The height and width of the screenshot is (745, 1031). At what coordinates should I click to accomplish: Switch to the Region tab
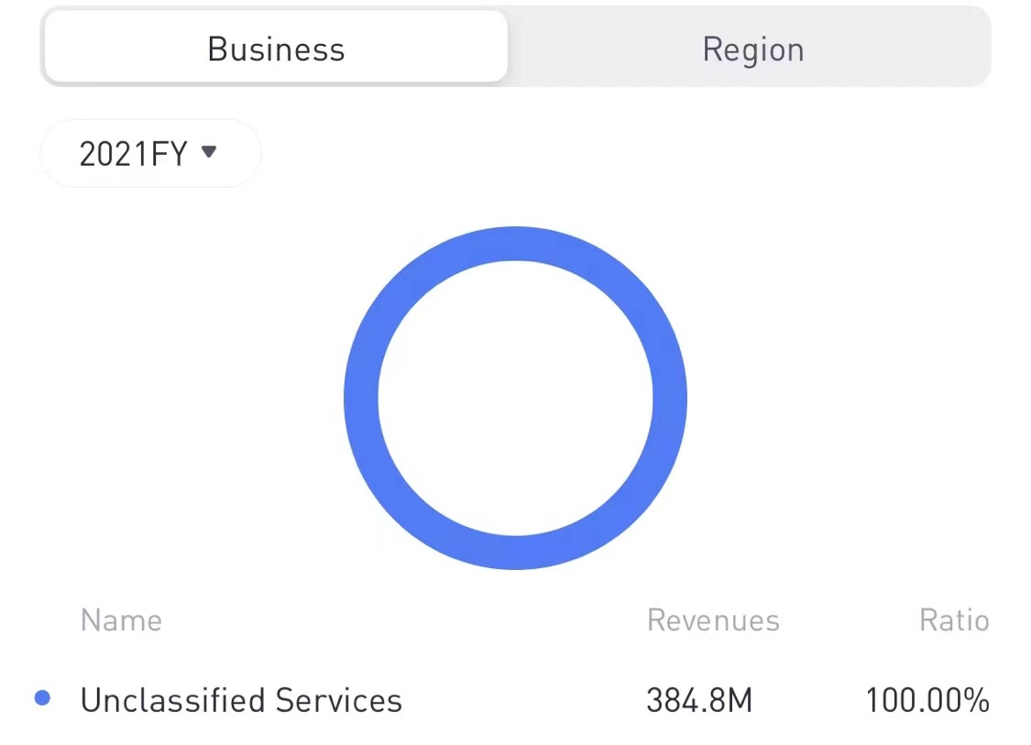[753, 49]
